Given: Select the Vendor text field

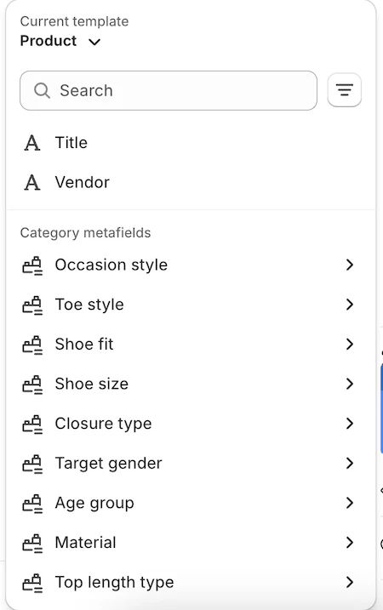Looking at the screenshot, I should tap(82, 182).
